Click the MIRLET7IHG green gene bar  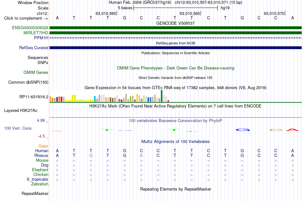coord(175,33)
